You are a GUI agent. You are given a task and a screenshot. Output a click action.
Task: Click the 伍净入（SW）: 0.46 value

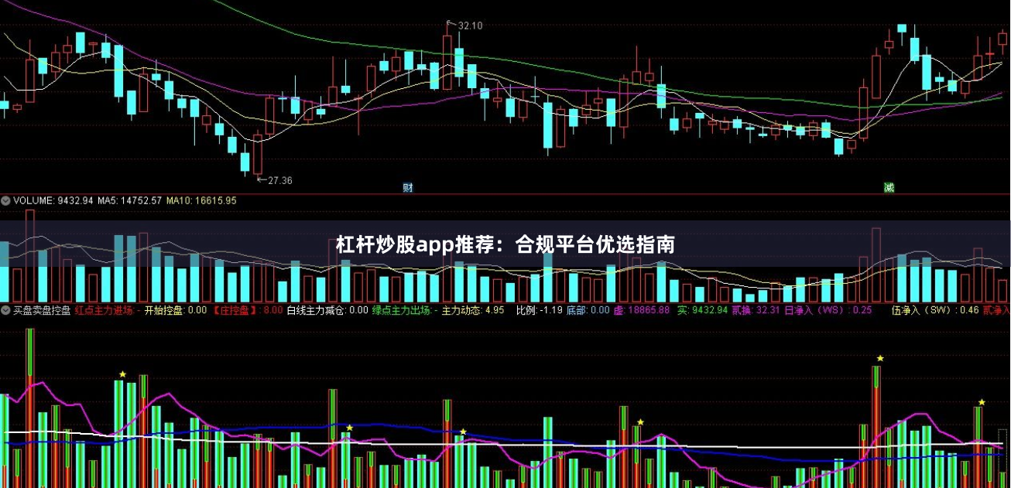point(935,310)
